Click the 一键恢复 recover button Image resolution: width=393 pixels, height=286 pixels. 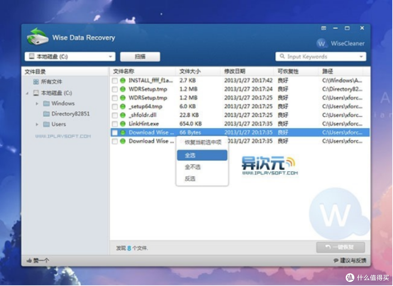tap(340, 247)
